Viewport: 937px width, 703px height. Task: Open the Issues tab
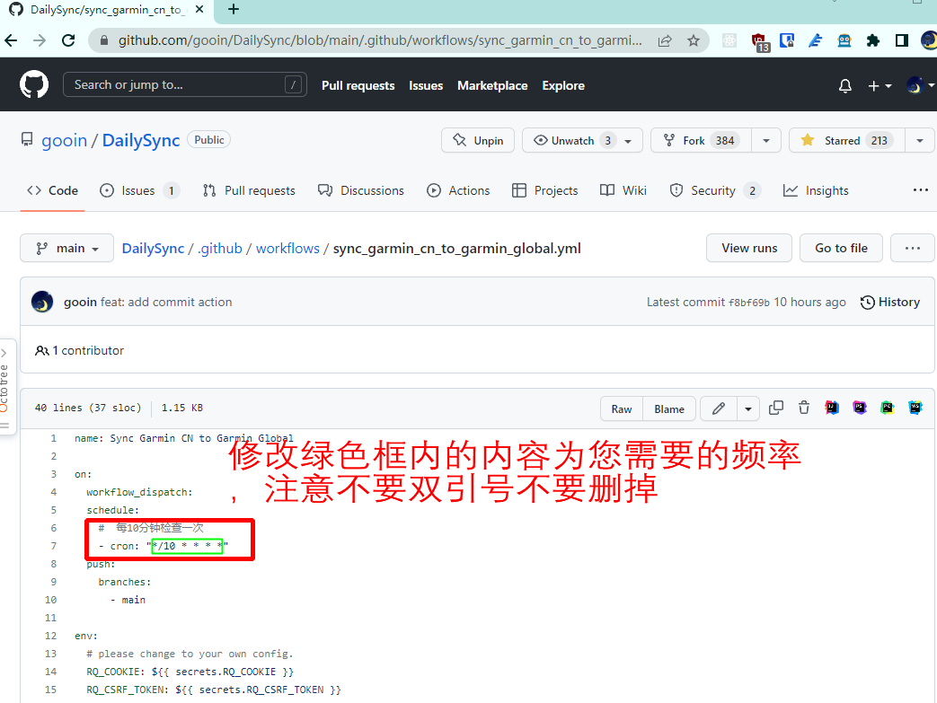[139, 190]
